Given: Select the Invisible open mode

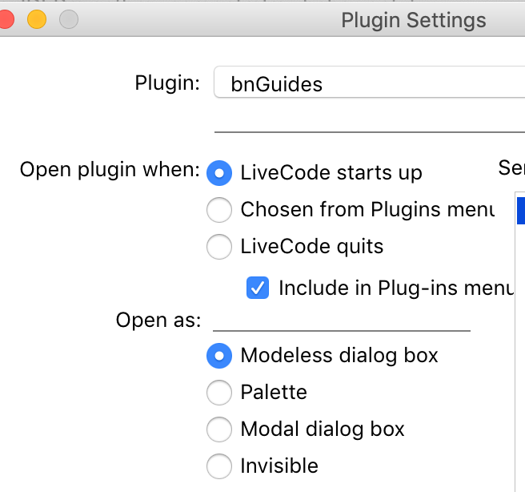Looking at the screenshot, I should 219,466.
